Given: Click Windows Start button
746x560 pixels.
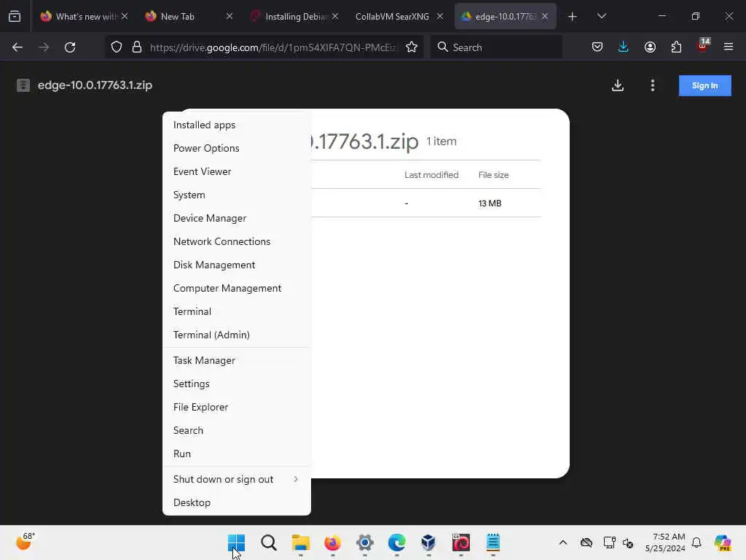Looking at the screenshot, I should (x=237, y=542).
